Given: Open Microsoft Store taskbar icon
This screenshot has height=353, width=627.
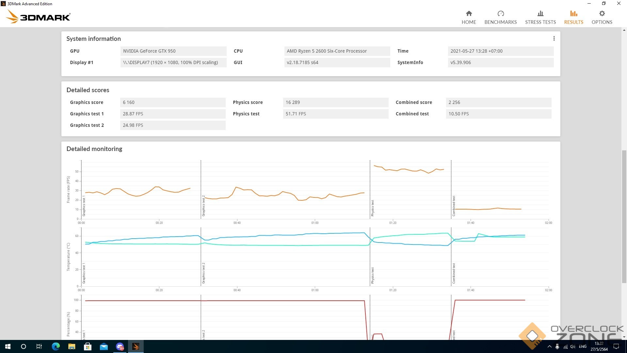Looking at the screenshot, I should (88, 346).
